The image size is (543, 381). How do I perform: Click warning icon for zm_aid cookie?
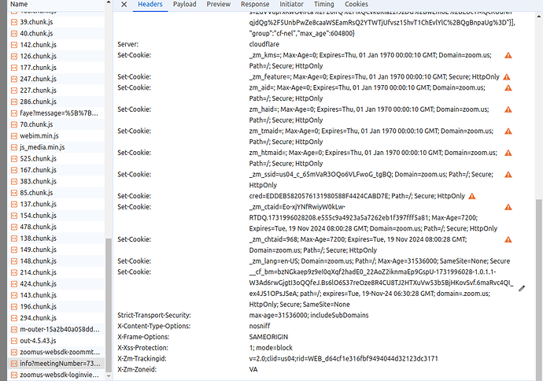click(508, 88)
